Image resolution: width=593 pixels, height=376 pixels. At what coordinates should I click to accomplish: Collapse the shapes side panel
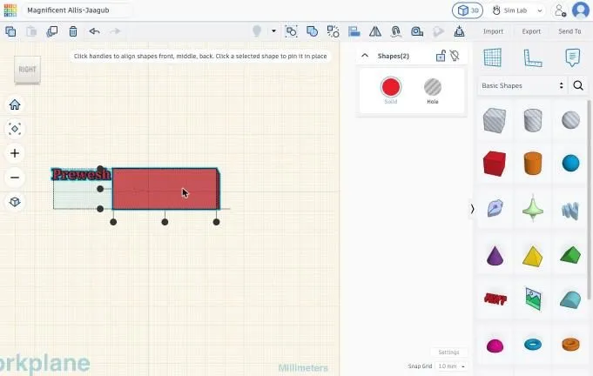(x=472, y=209)
